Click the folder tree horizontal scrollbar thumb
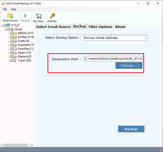163x152 pixels. pos(16,145)
